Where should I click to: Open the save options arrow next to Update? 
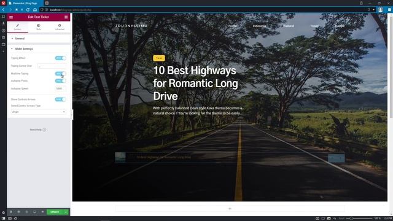tap(66, 212)
